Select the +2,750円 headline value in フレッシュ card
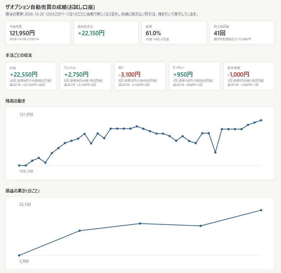 [x=76, y=74]
